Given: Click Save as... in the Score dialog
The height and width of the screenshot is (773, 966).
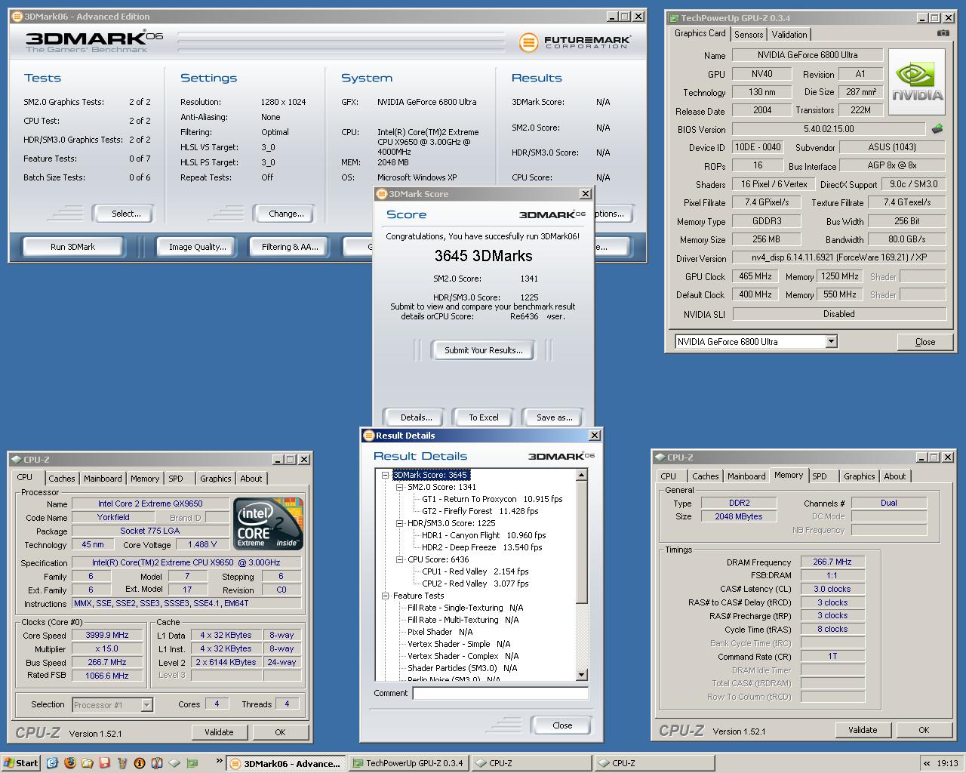Looking at the screenshot, I should (x=554, y=417).
